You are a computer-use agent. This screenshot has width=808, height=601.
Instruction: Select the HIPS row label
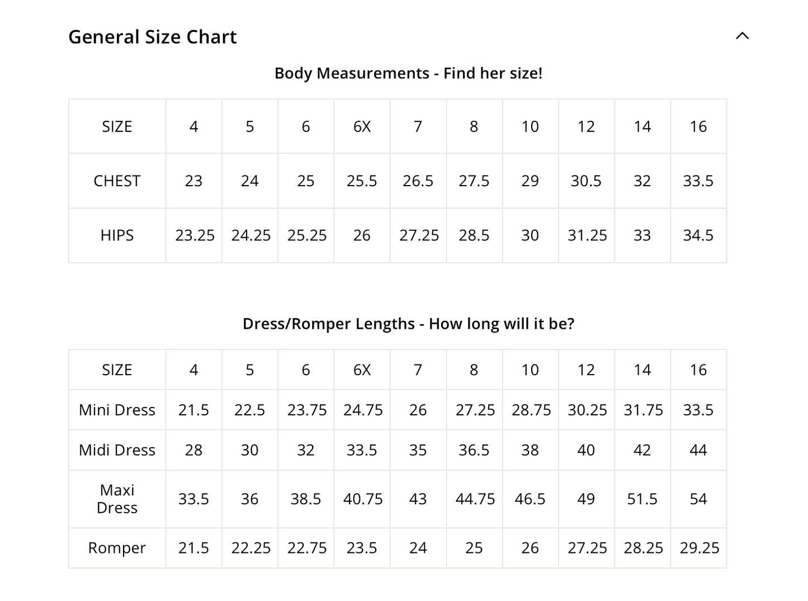pos(117,235)
